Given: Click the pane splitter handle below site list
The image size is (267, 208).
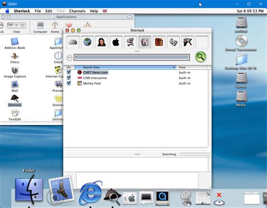Looking at the screenshot, I should (137, 154).
